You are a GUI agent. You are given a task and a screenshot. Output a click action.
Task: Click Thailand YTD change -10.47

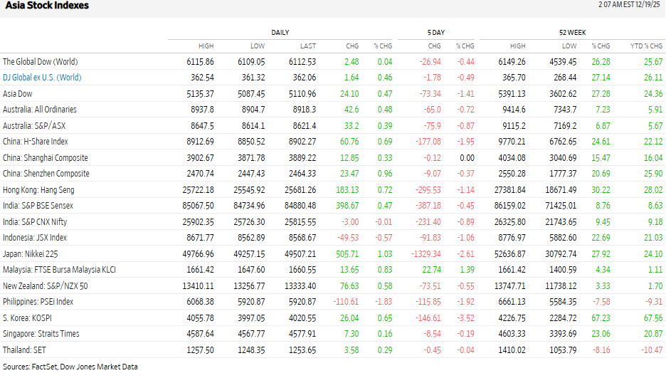[652, 350]
